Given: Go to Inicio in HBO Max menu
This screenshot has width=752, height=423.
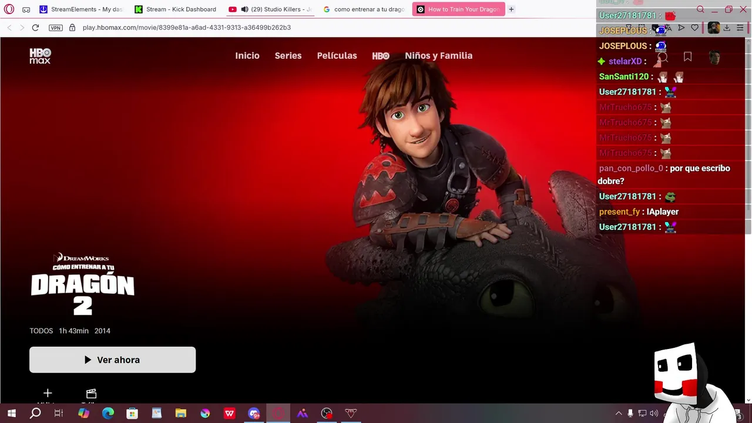Looking at the screenshot, I should tap(247, 56).
